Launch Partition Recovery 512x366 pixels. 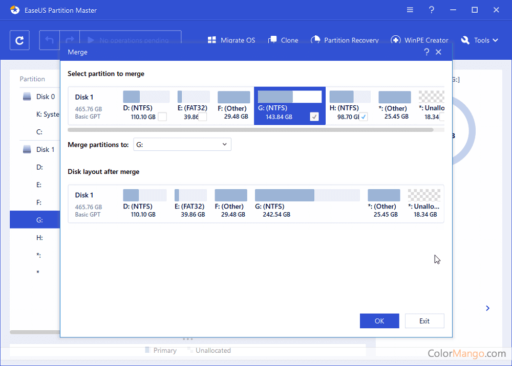[x=345, y=40]
